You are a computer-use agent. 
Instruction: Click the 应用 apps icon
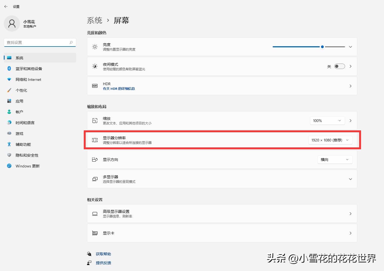[9, 101]
